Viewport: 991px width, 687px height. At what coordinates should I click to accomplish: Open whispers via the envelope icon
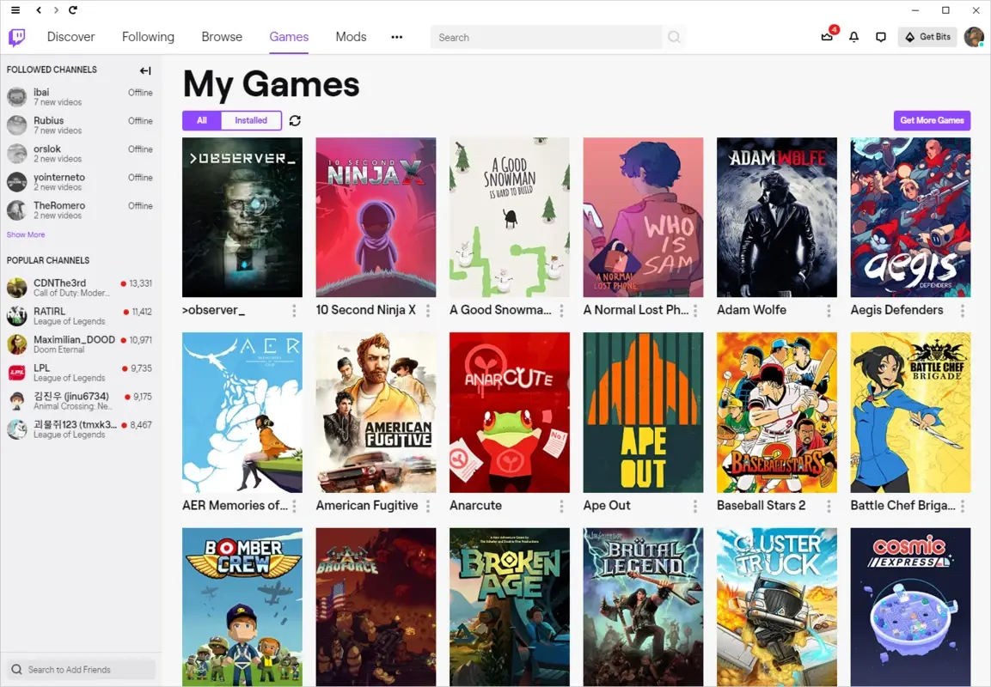click(x=826, y=37)
